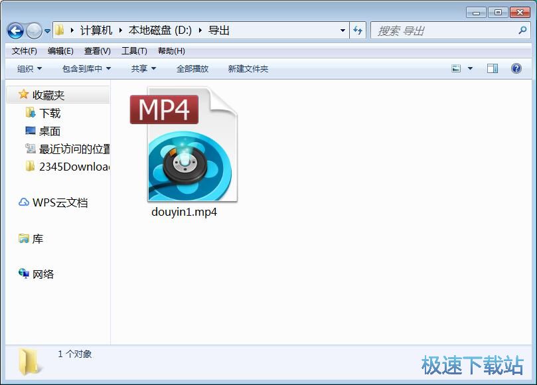Click the back navigation arrow
This screenshot has height=385, width=537.
[15, 31]
